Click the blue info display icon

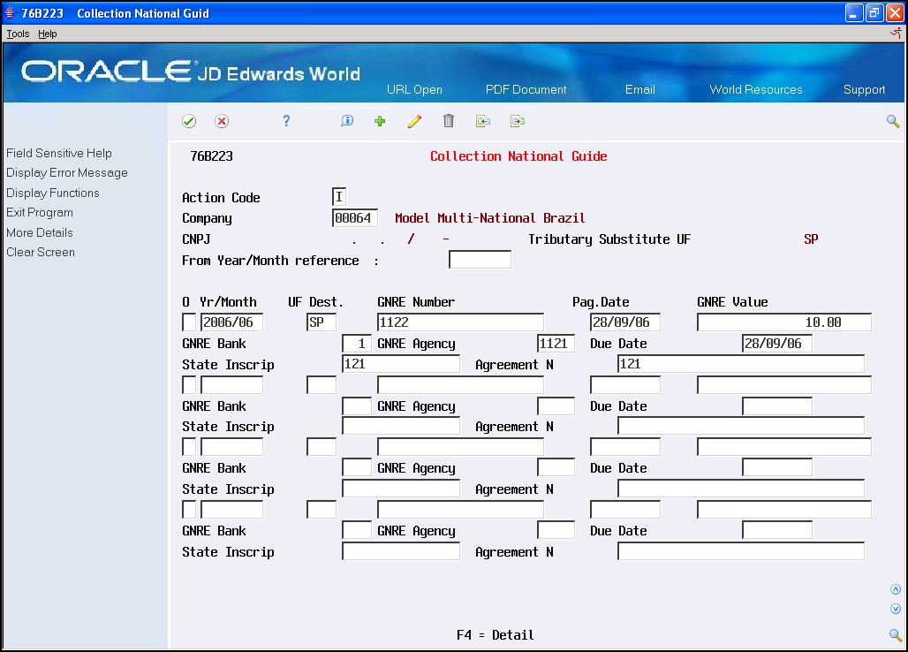(x=347, y=120)
